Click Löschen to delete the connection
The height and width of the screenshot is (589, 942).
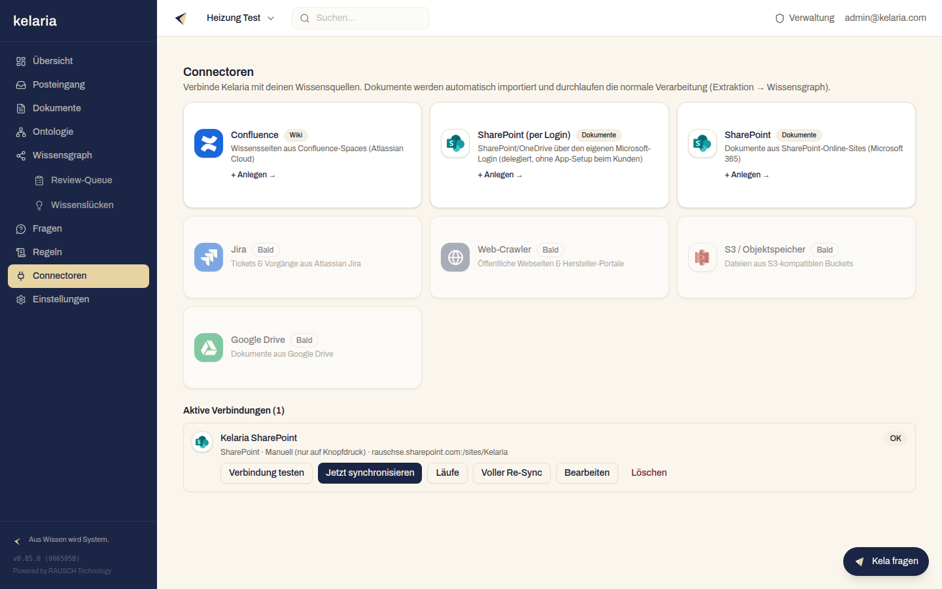pos(649,473)
